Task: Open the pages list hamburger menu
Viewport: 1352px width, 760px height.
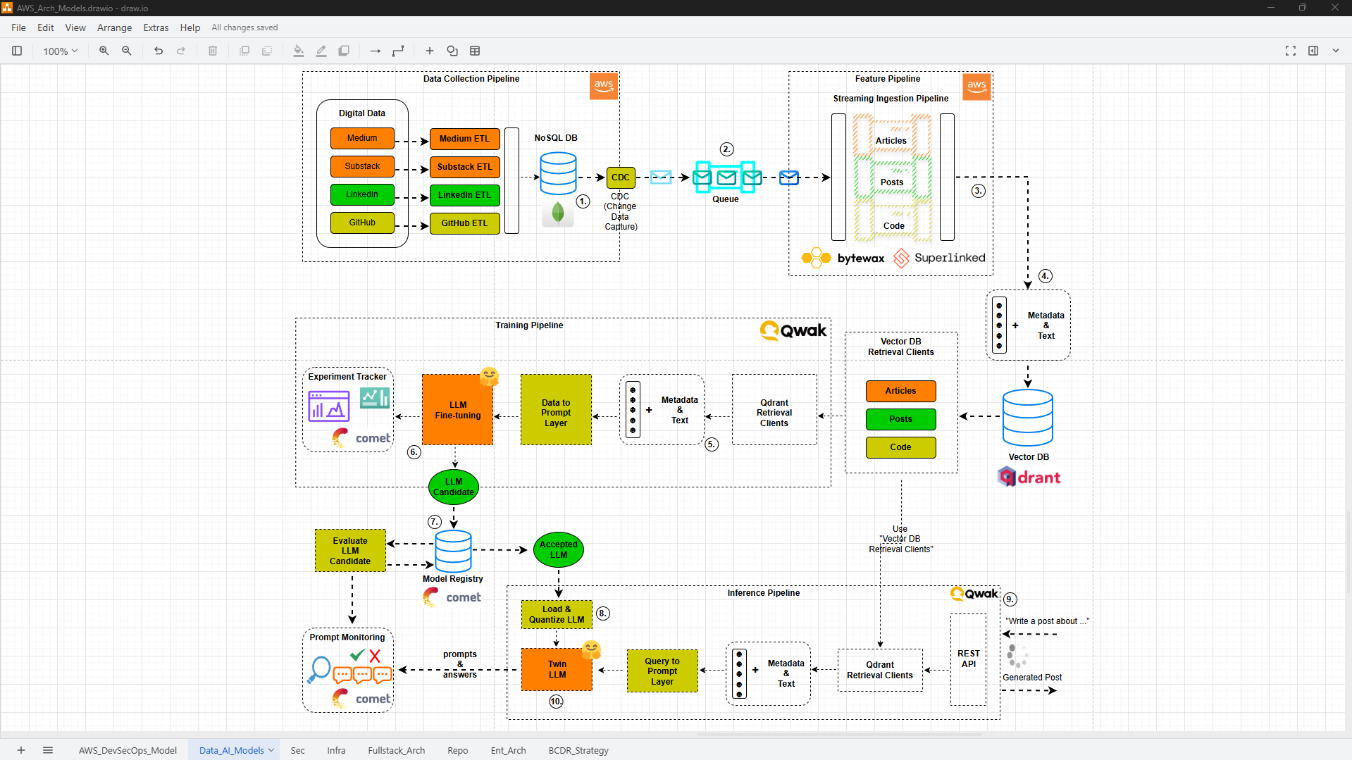Action: [48, 750]
